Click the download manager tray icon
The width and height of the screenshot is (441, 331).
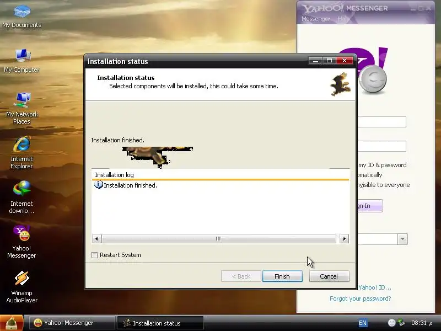point(401,323)
